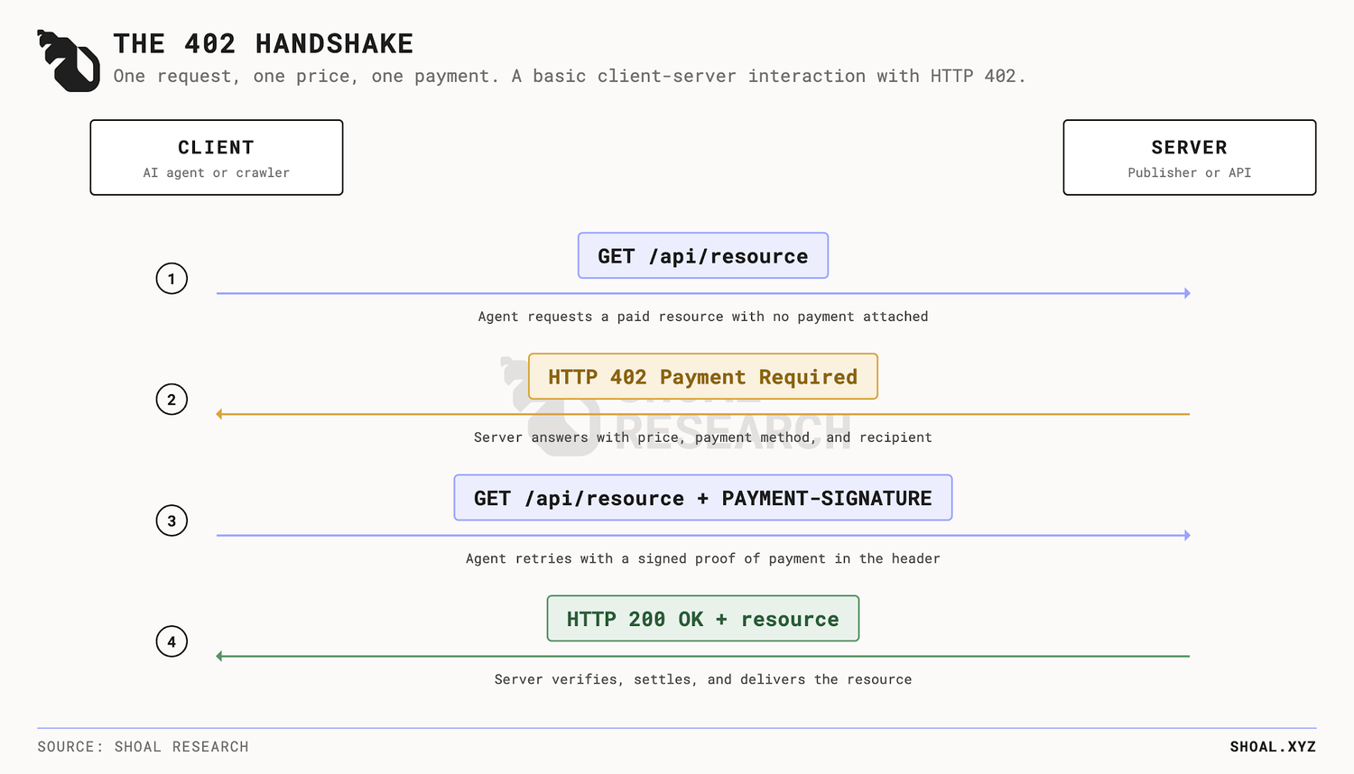Click THE 402 HANDSHAKE title
The width and height of the screenshot is (1354, 774).
pos(264,43)
